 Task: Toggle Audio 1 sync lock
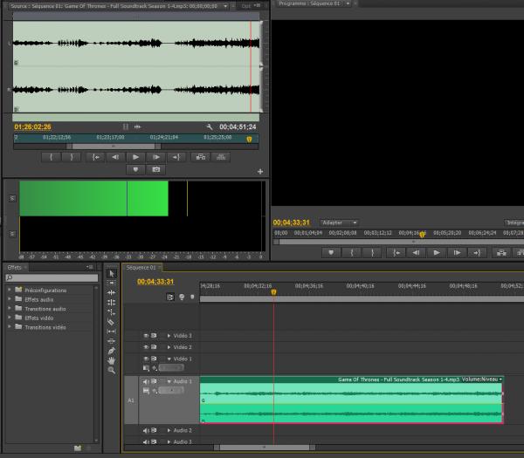point(154,381)
